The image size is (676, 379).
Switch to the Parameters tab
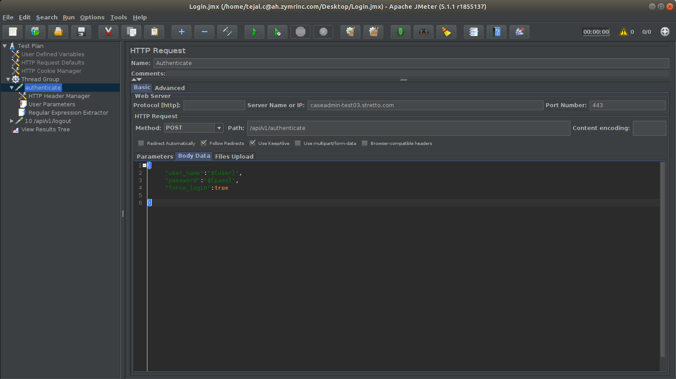[x=155, y=156]
